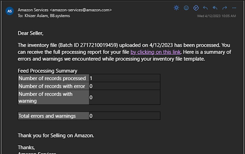The image size is (245, 154).
Task: Reply all using the second curved arrow
Action: tap(215, 8)
